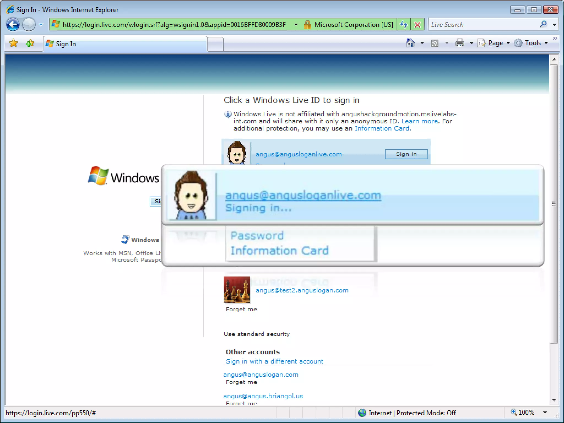Click the Windows flag logo

click(98, 175)
